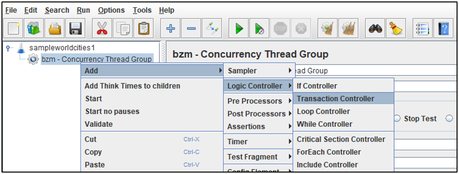The image size is (459, 174).
Task: Open Search with binoculars icon
Action: pos(375,29)
